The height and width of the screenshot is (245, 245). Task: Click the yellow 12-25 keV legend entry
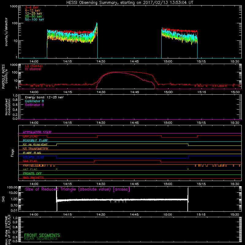(34, 13)
